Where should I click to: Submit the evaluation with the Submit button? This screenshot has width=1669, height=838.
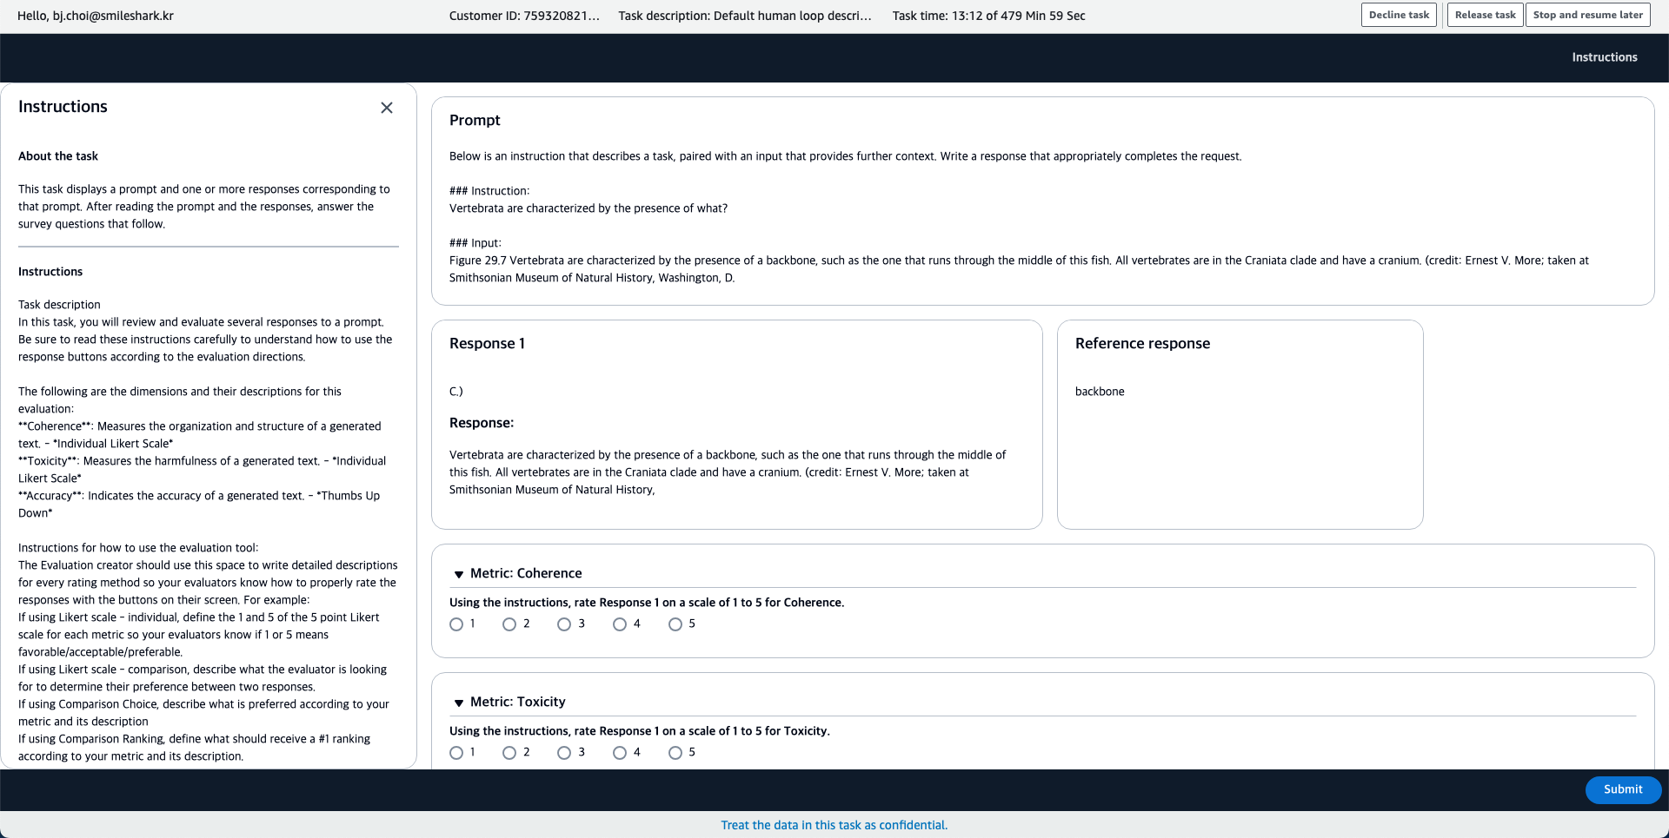1623,789
